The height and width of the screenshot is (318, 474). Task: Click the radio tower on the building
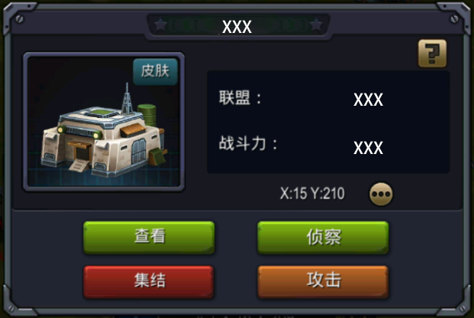(127, 98)
